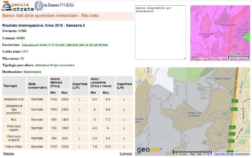Image resolution: width=252 pixels, height=158 pixels.
Task: Focus the annotation text area
Action: coord(160,32)
